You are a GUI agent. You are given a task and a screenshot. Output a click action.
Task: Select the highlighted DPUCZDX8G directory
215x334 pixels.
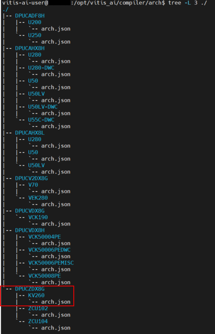30,289
